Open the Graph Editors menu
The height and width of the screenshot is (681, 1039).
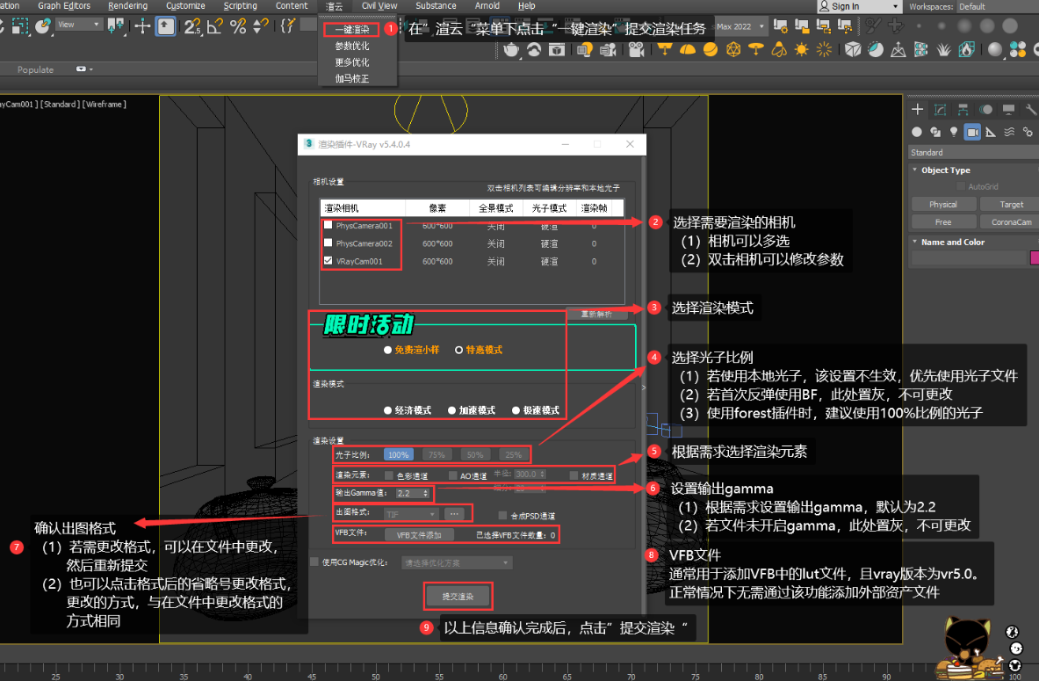tap(63, 6)
